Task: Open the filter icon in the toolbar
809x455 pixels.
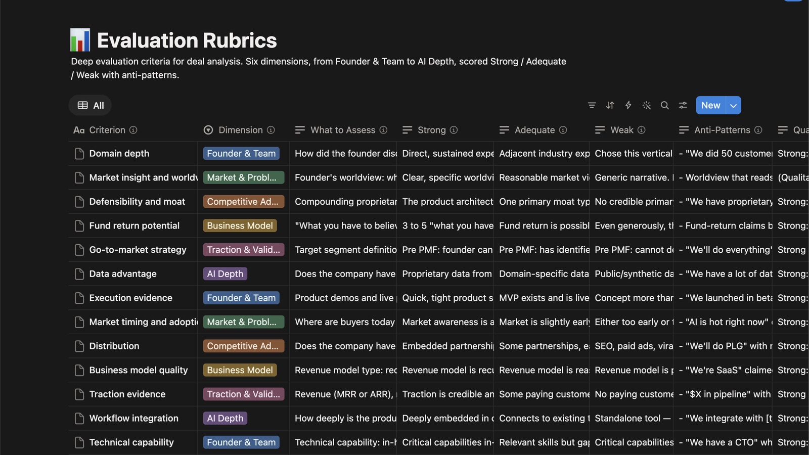Action: click(x=592, y=105)
